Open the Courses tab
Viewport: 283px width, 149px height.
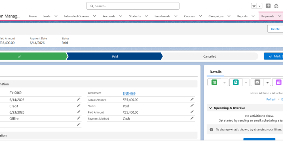click(189, 16)
